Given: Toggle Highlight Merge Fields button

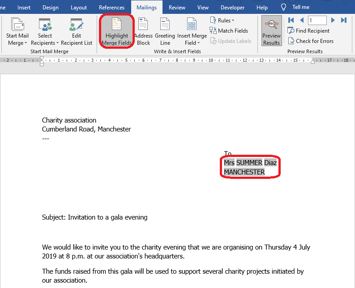Looking at the screenshot, I should point(116,31).
